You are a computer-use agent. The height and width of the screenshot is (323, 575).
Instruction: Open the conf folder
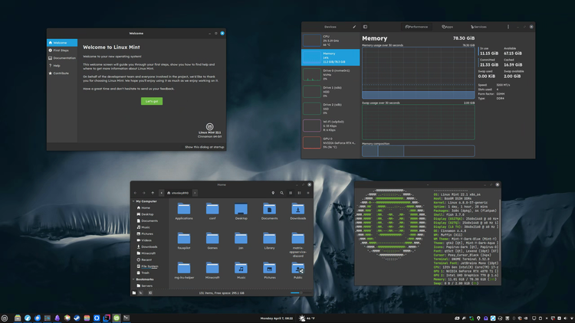[212, 210]
